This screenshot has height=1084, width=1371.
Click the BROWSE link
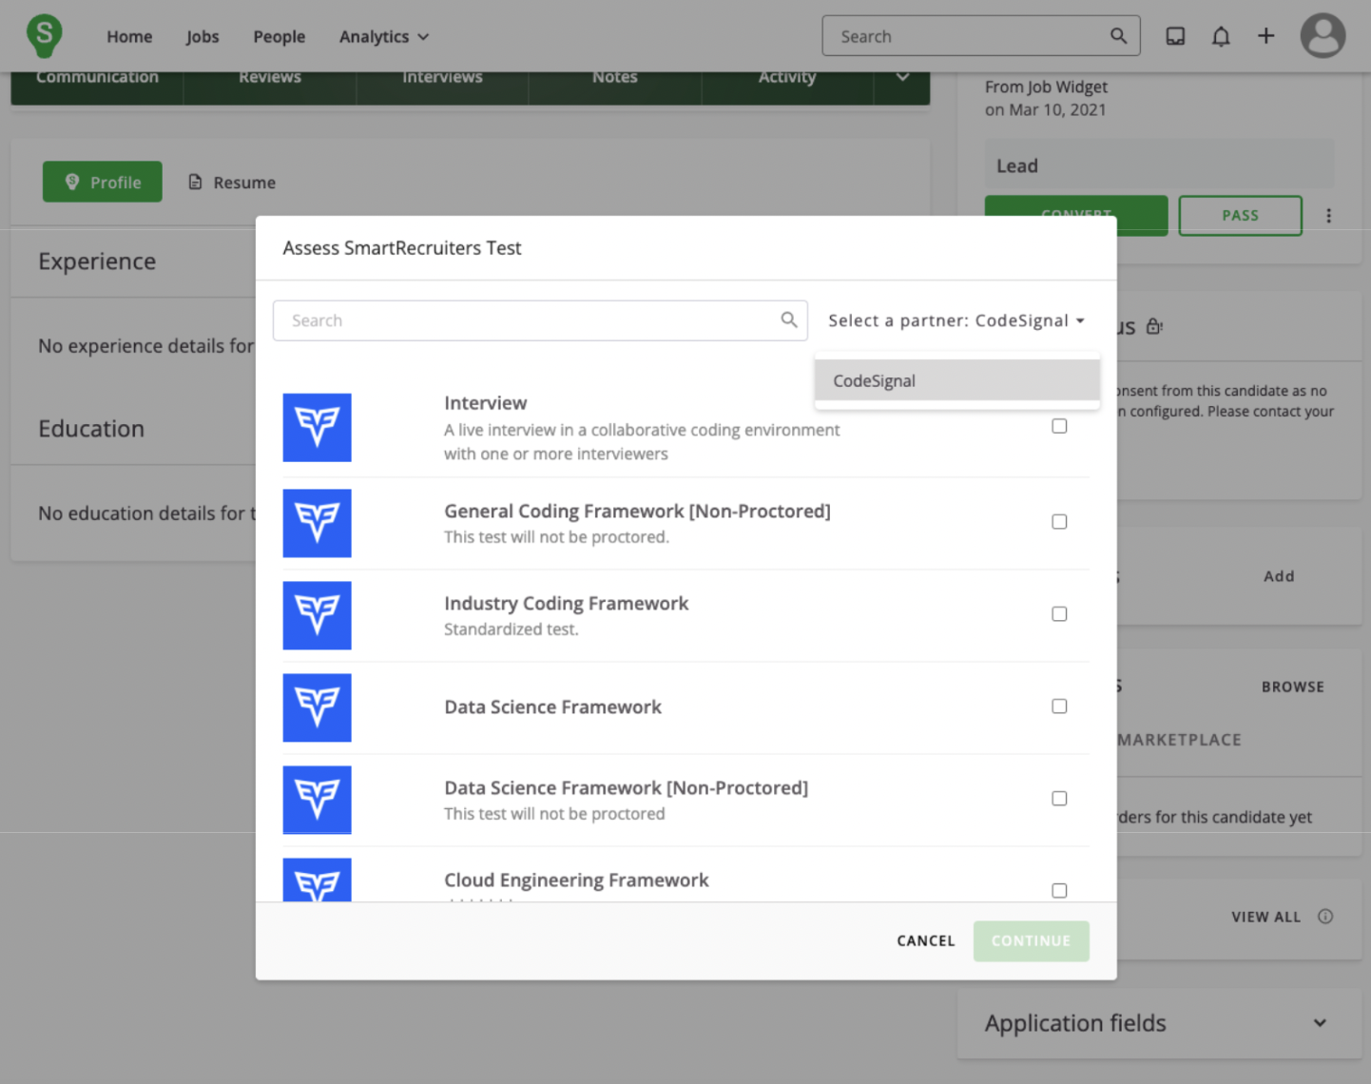1293,687
